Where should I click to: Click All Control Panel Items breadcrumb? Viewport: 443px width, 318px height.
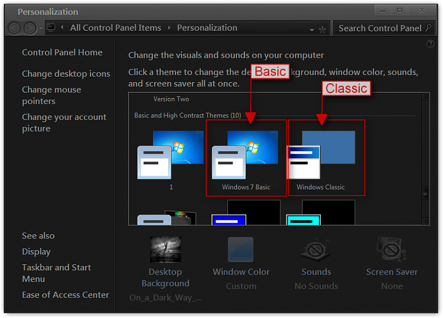tap(116, 28)
